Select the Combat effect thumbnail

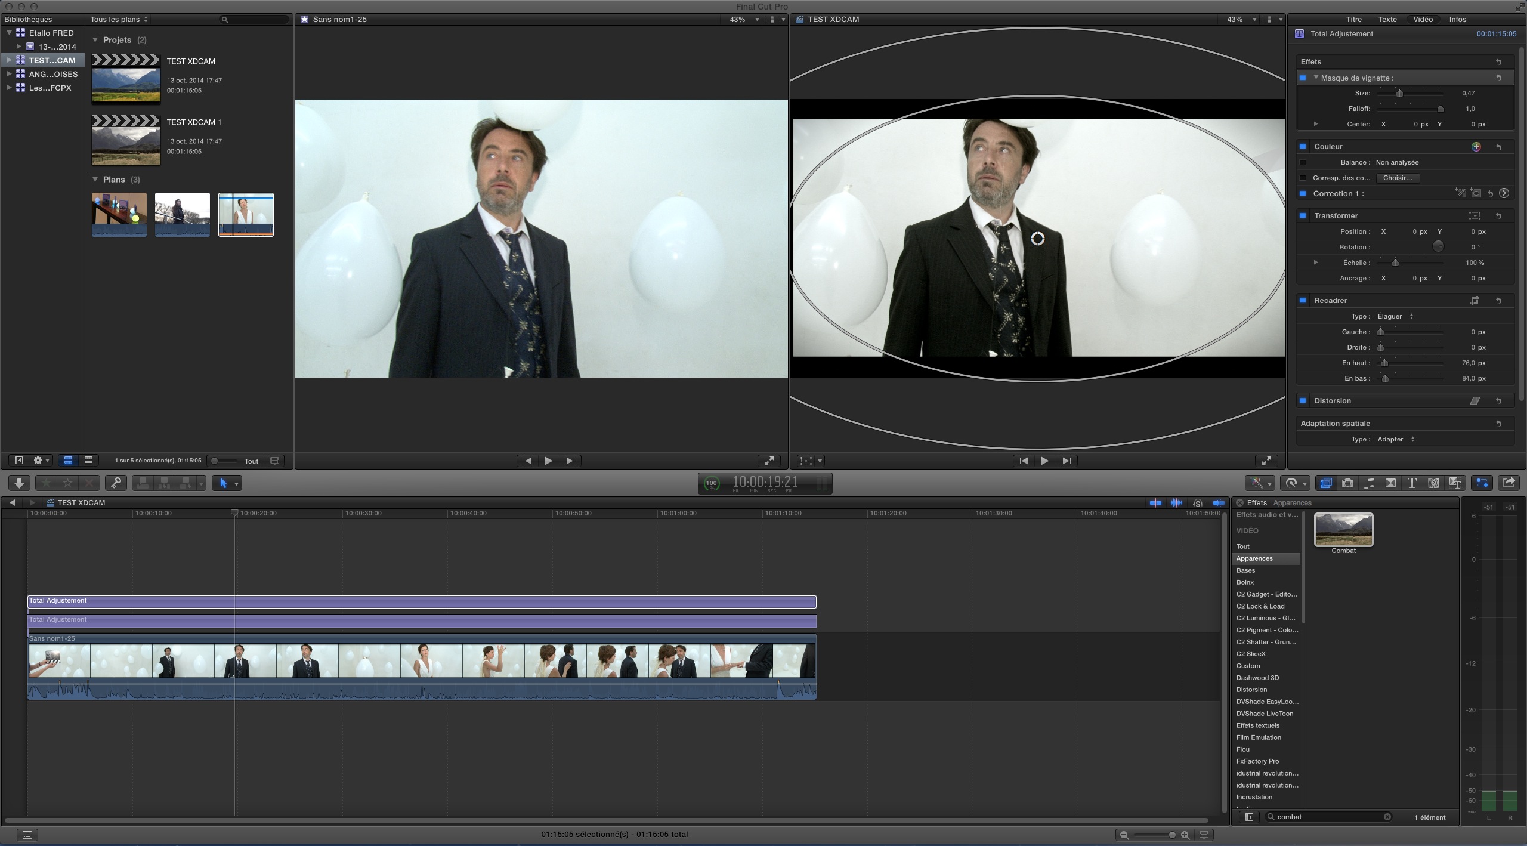pyautogui.click(x=1343, y=529)
